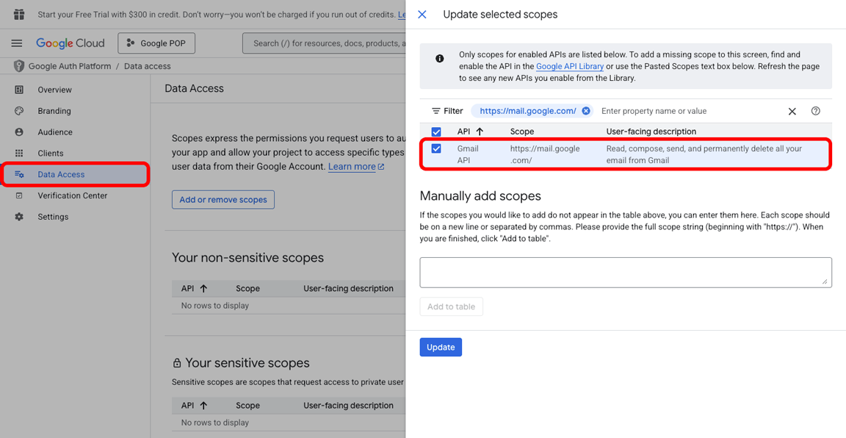Clear the filter with the X icon
The width and height of the screenshot is (846, 438).
pyautogui.click(x=792, y=110)
